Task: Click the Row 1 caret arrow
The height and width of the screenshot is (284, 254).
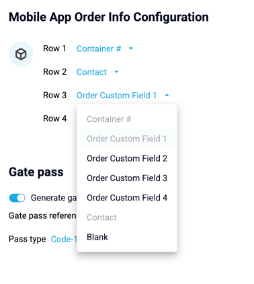Action: (131, 48)
